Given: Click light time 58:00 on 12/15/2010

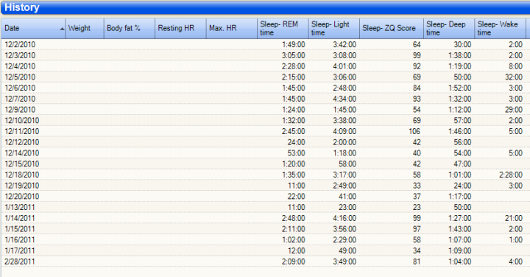Looking at the screenshot, I should (347, 164).
